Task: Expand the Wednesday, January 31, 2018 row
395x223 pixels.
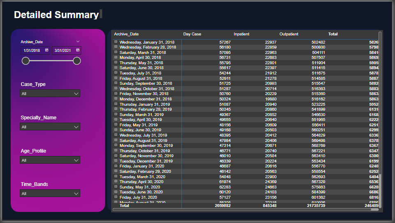Action: (116, 42)
